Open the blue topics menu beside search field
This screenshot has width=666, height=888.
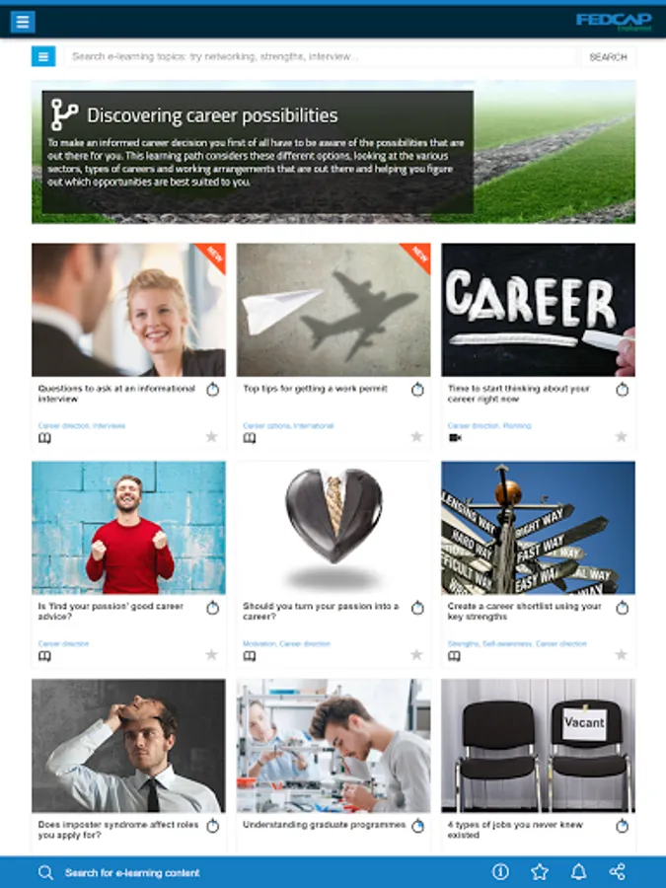click(x=43, y=56)
